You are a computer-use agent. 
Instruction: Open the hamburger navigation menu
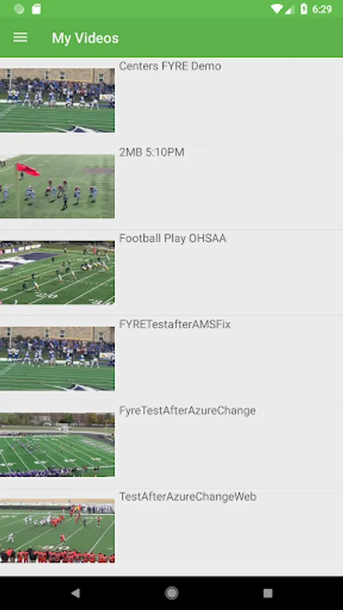tap(20, 38)
